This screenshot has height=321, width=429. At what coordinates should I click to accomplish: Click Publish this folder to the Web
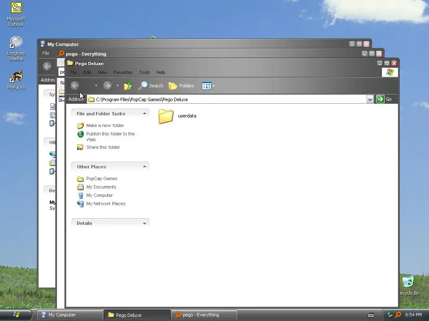point(111,137)
